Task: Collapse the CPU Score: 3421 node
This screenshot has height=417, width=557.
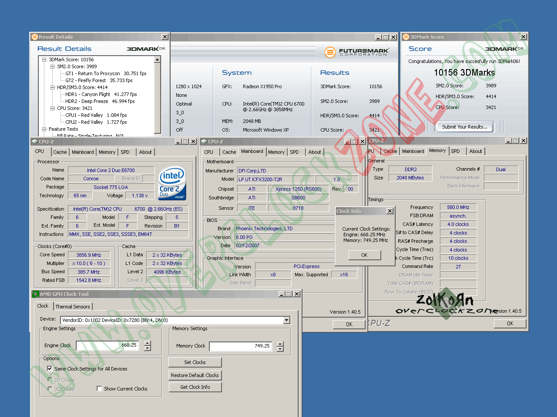Action: click(x=52, y=109)
